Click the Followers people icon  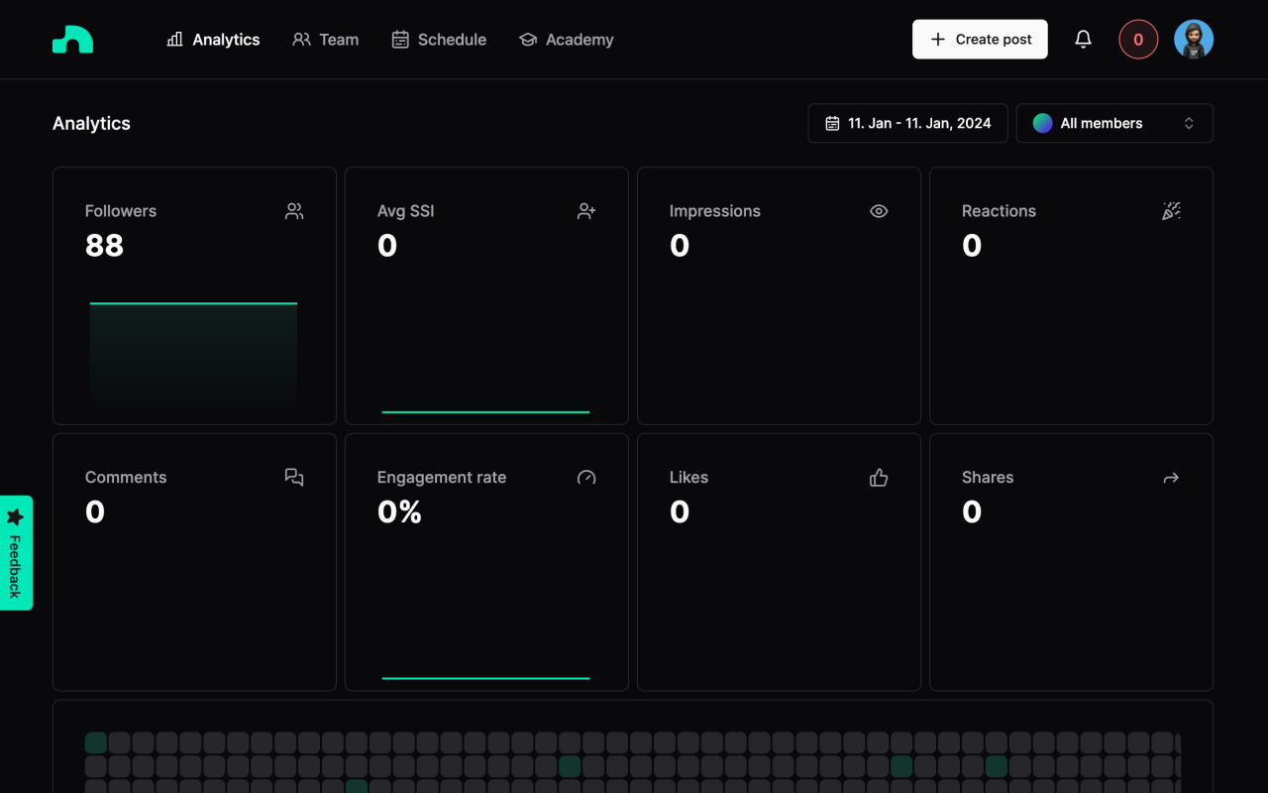294,211
